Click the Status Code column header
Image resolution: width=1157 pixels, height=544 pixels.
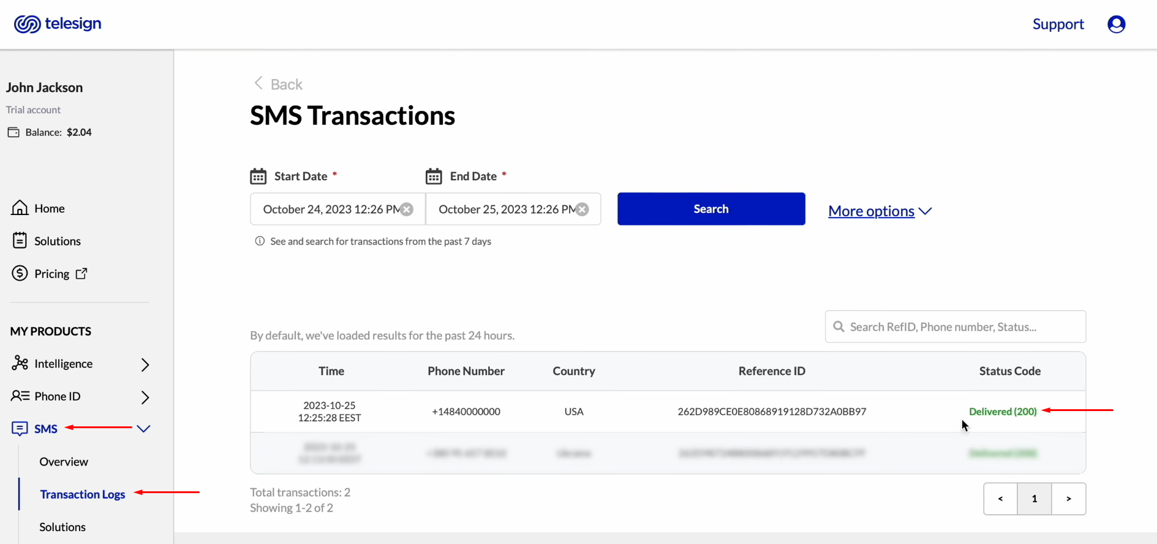pos(1010,371)
